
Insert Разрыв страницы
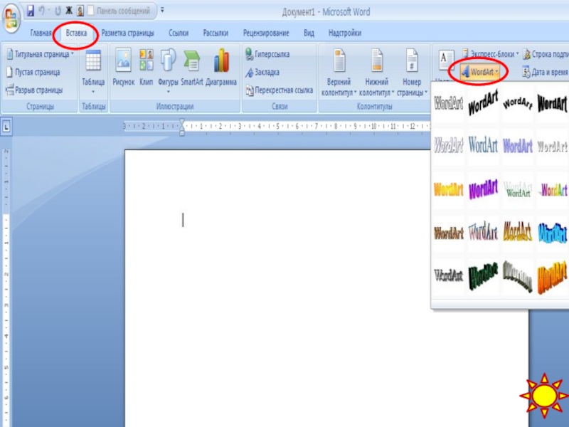pyautogui.click(x=34, y=90)
